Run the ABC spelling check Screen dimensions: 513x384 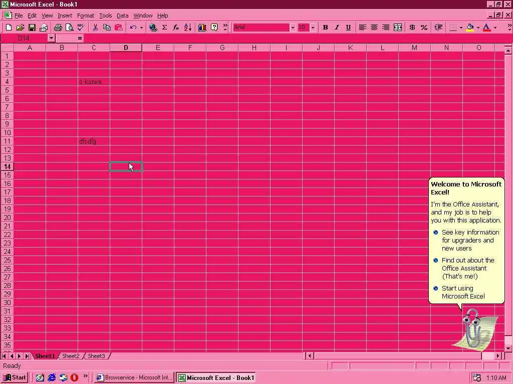[x=81, y=27]
